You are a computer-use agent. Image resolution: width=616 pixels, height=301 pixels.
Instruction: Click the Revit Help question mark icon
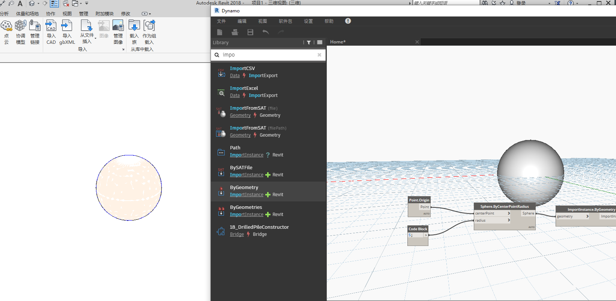click(571, 3)
